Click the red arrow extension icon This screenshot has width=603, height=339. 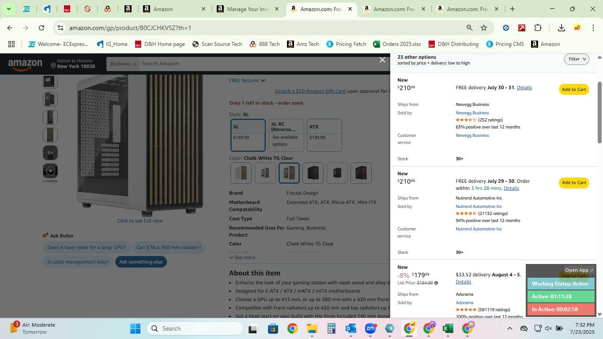point(522,28)
